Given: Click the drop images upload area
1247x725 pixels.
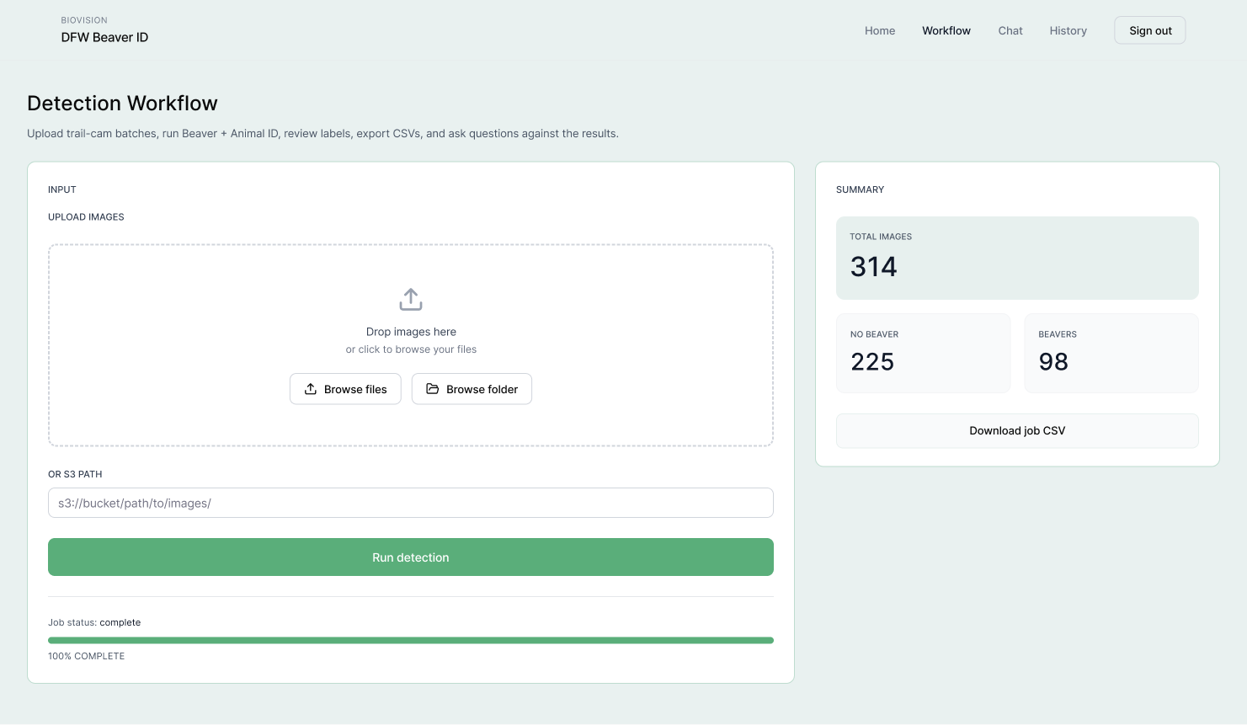Looking at the screenshot, I should 410,344.
